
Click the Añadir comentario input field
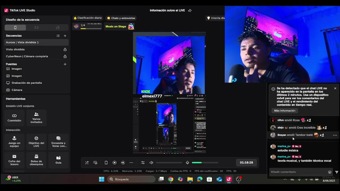point(297,172)
